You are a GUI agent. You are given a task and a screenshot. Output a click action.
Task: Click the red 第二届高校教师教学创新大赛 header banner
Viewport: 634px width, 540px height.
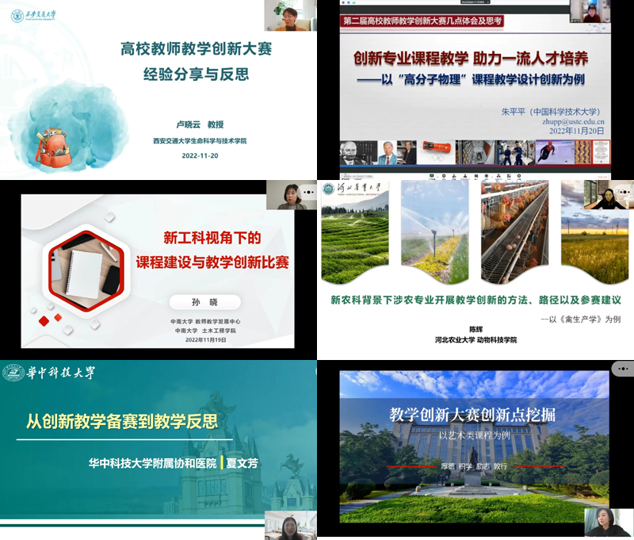tap(421, 21)
